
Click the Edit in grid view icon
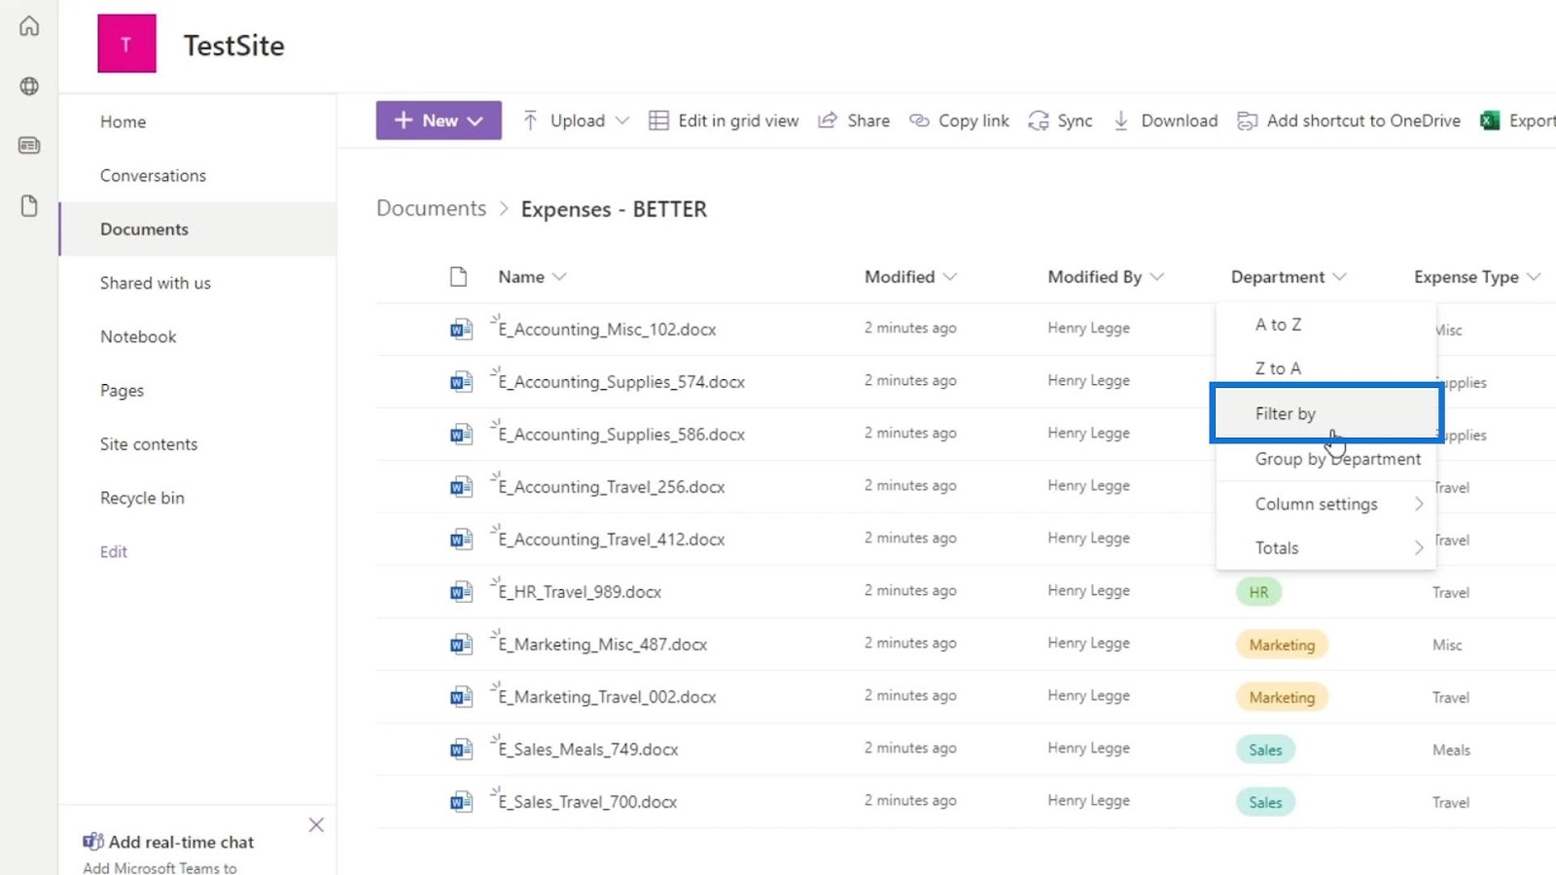(x=658, y=121)
